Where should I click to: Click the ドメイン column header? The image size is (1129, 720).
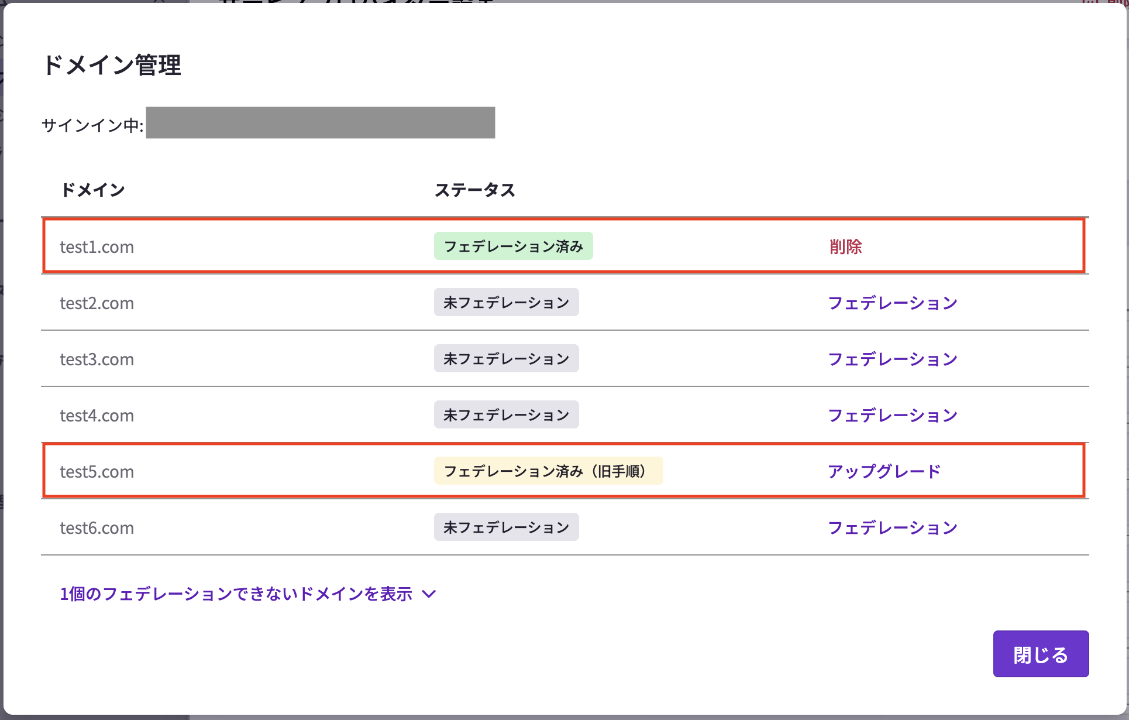[93, 189]
